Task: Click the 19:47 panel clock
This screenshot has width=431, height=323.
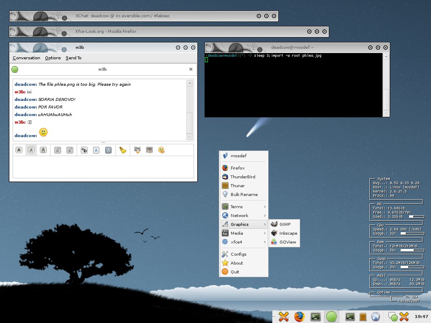Action: 421,316
